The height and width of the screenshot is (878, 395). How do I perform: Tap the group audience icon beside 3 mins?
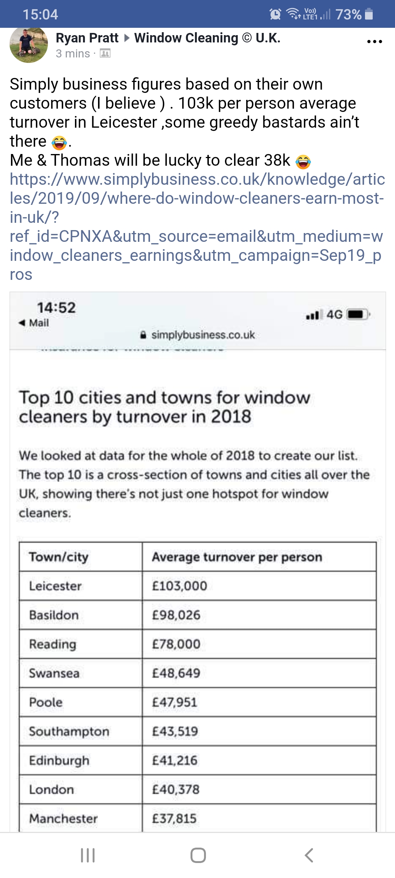point(105,54)
